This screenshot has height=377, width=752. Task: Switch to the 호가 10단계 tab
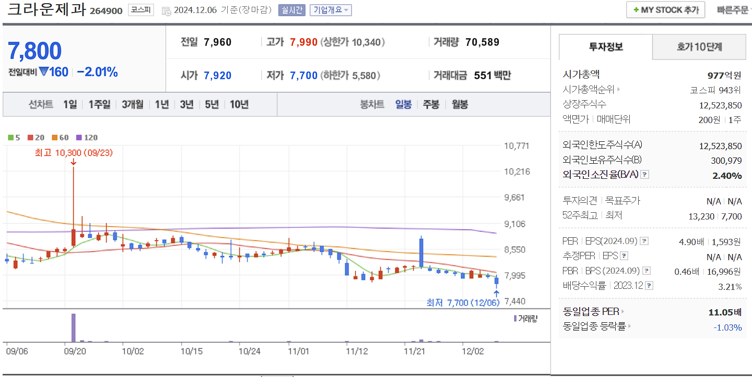(x=699, y=46)
